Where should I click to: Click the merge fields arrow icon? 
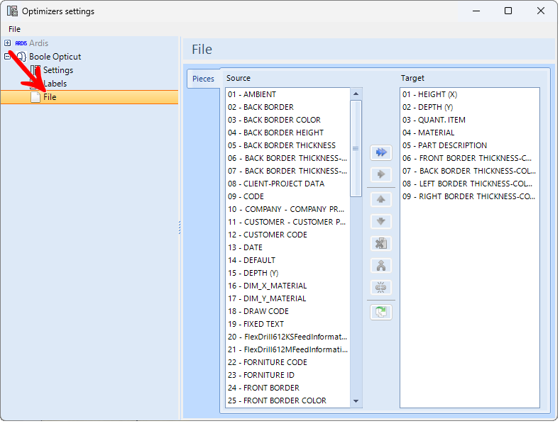point(381,266)
